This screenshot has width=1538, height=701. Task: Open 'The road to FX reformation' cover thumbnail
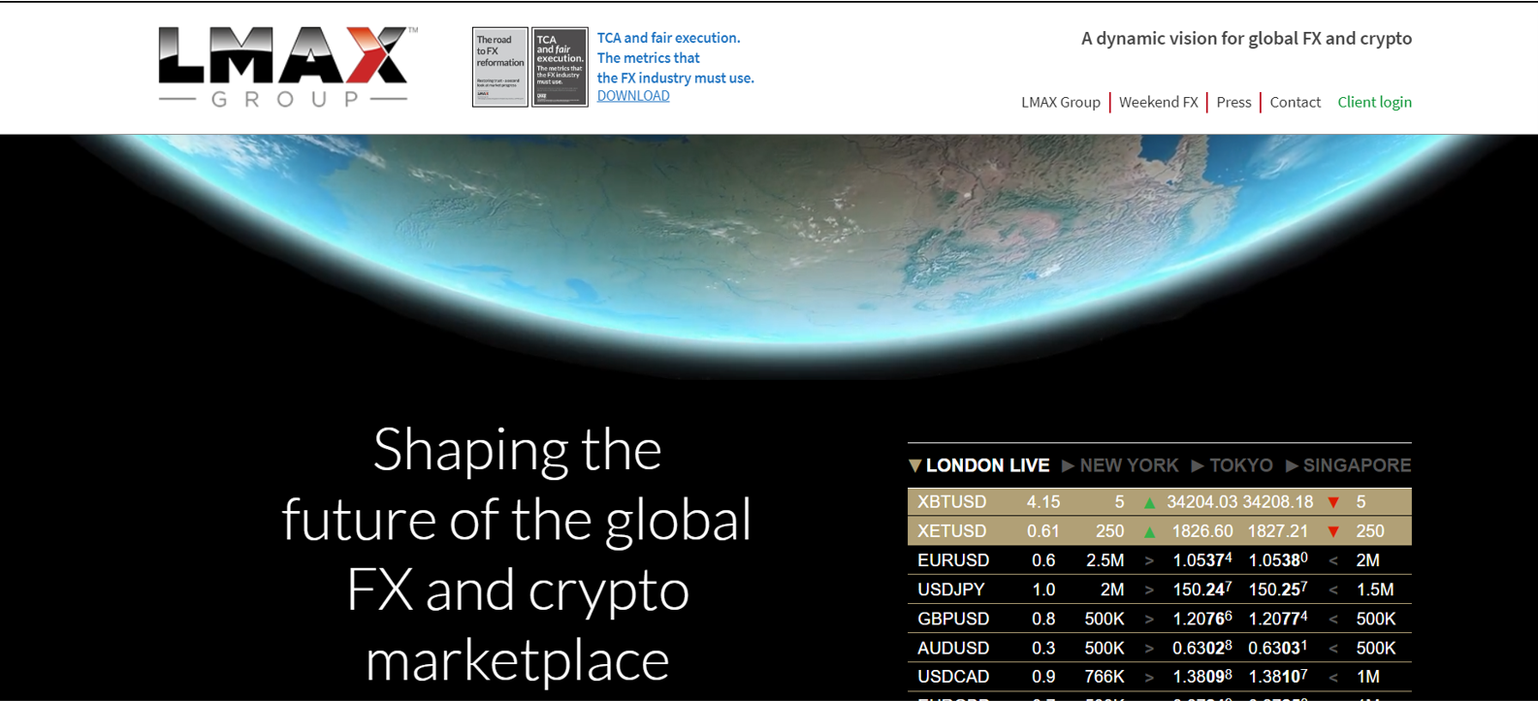(x=500, y=67)
